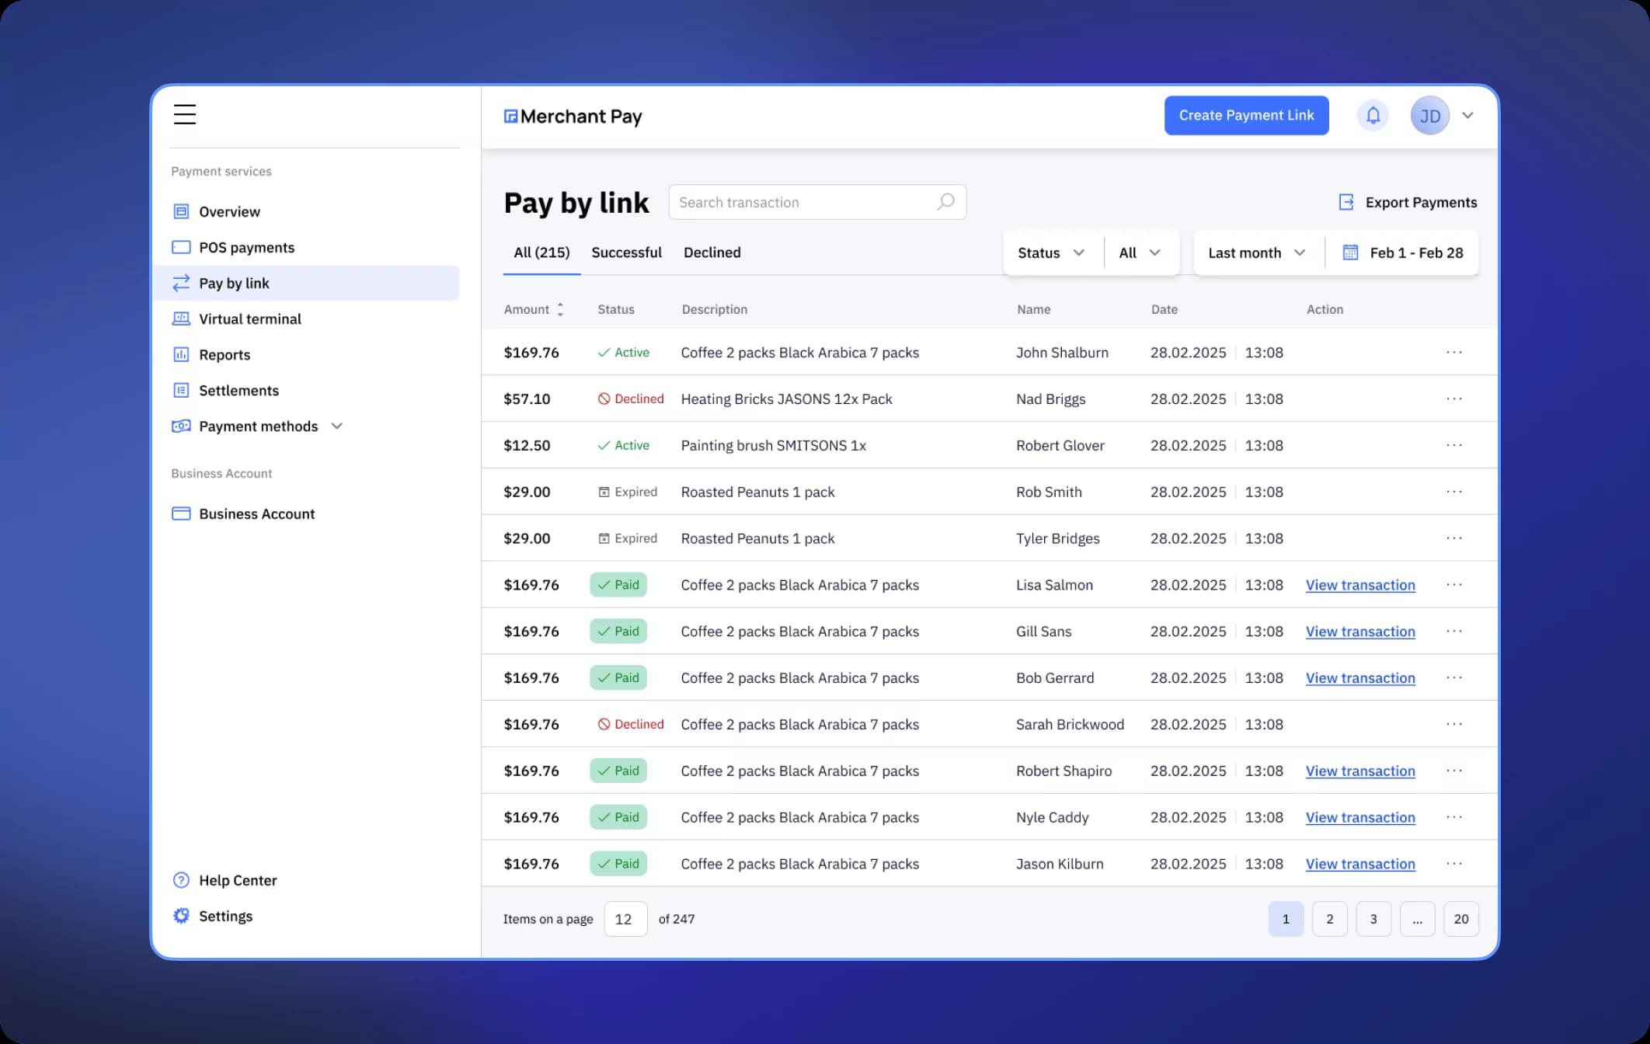Click the items per page field
This screenshot has width=1650, height=1044.
pos(625,919)
